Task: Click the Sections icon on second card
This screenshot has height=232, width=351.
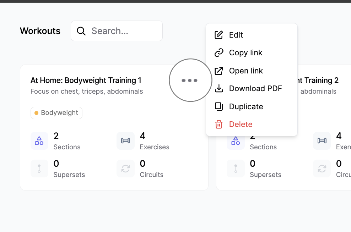Action: [x=236, y=141]
